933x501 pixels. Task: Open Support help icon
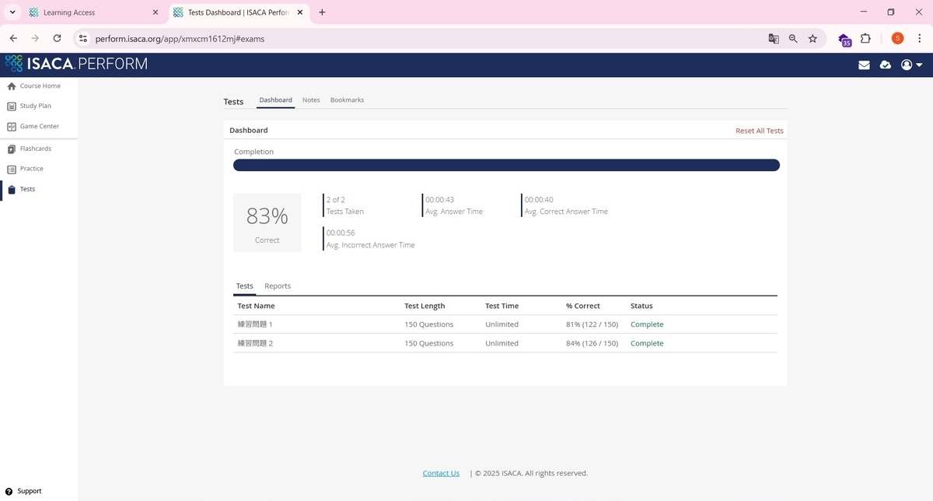[9, 491]
